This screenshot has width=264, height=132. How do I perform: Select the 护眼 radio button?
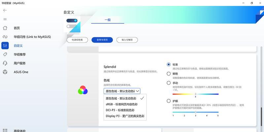pos(169,101)
